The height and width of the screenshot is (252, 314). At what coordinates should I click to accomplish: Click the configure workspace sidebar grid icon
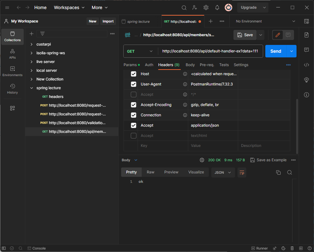point(12,108)
